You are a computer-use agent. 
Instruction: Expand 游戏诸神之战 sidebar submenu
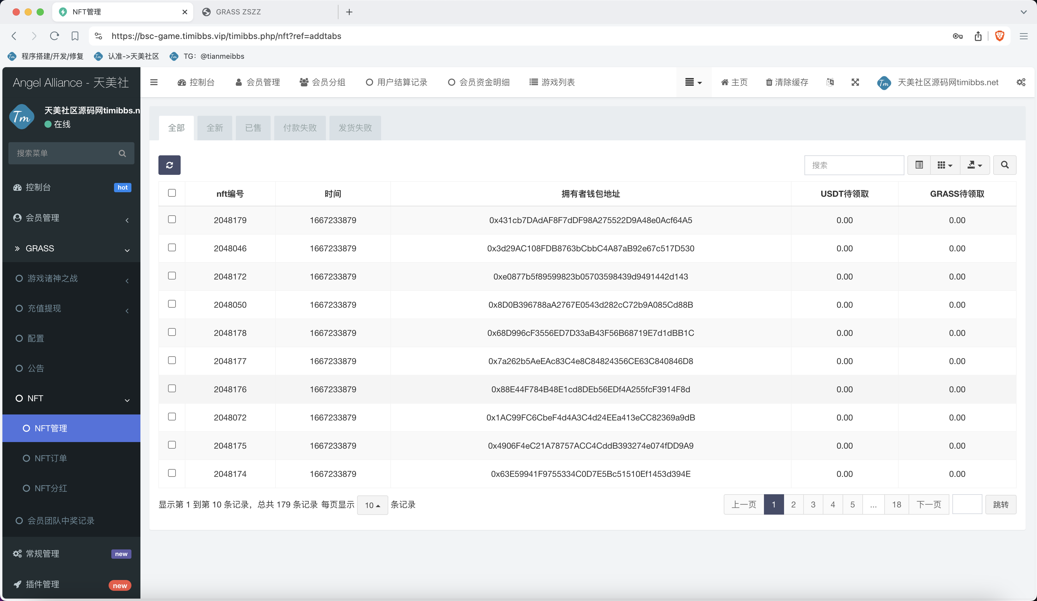(x=71, y=279)
